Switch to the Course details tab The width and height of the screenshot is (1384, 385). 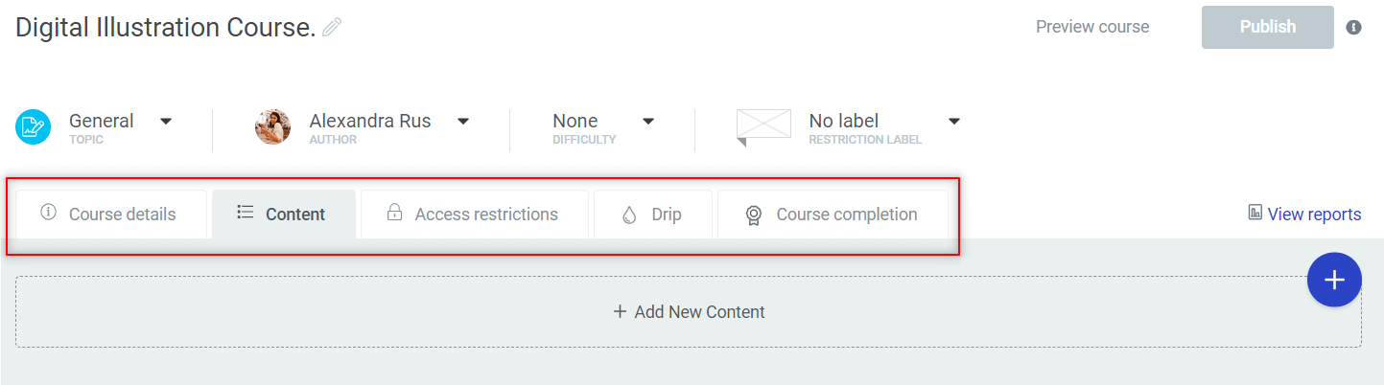(111, 215)
